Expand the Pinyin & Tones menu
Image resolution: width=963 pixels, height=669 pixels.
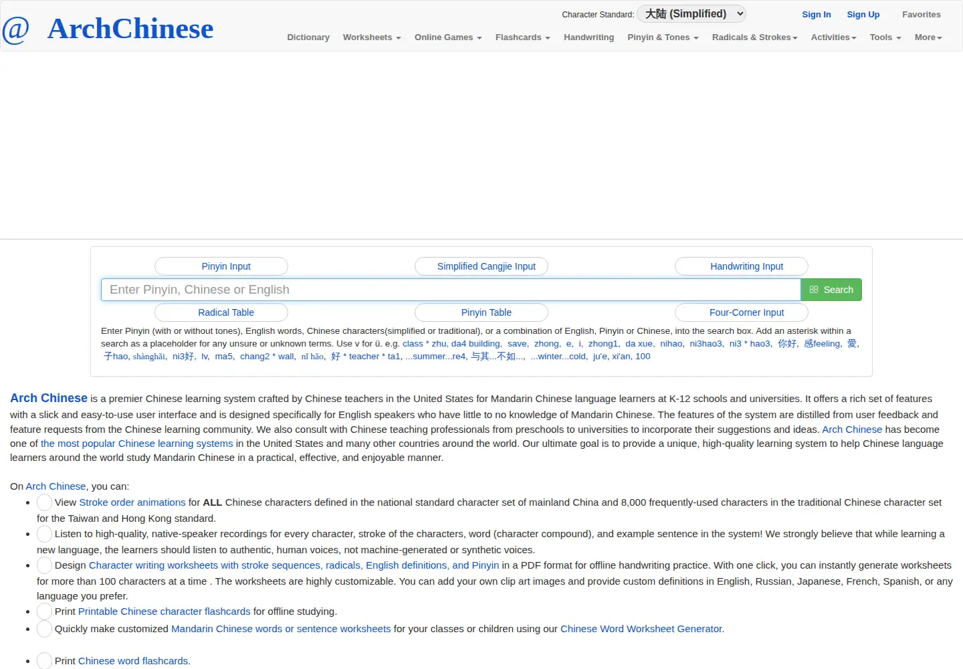point(663,37)
